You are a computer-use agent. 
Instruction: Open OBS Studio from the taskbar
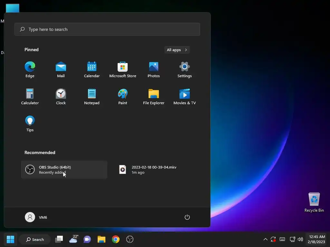click(x=130, y=239)
